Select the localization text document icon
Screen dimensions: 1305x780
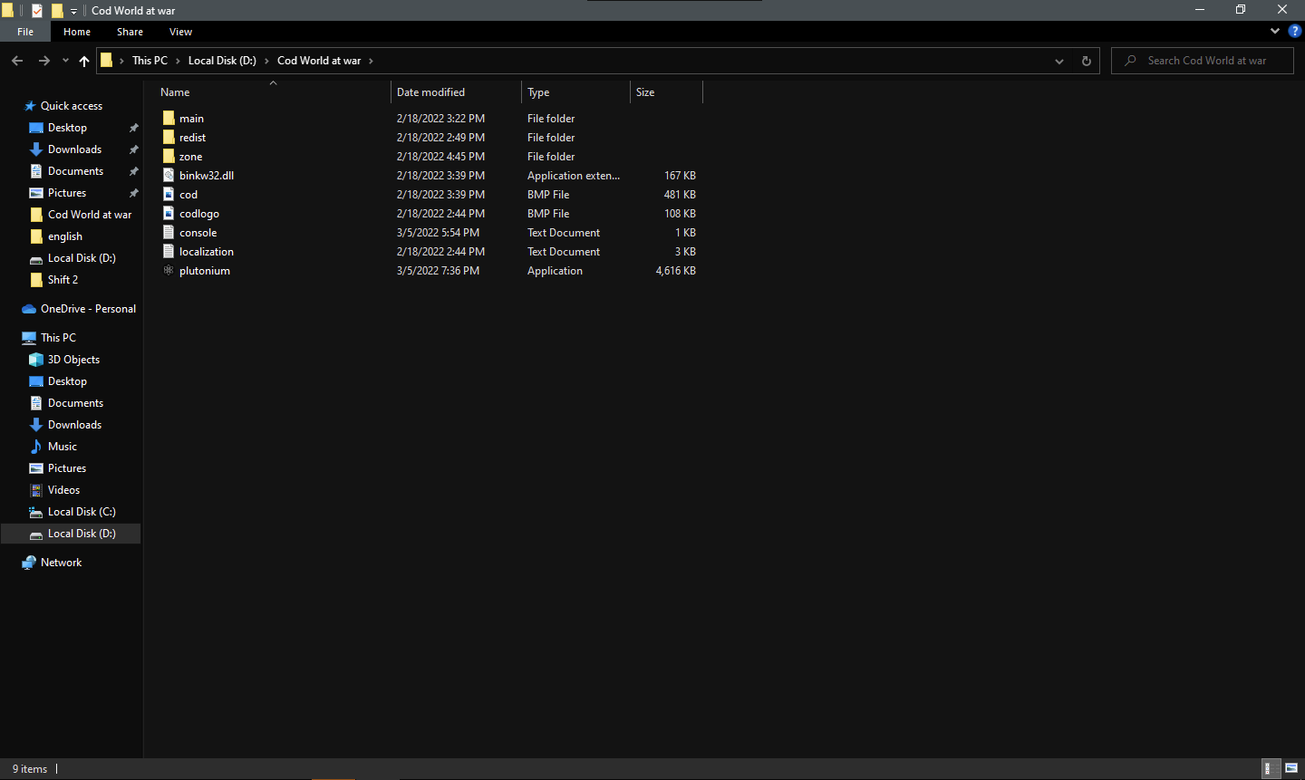point(169,252)
